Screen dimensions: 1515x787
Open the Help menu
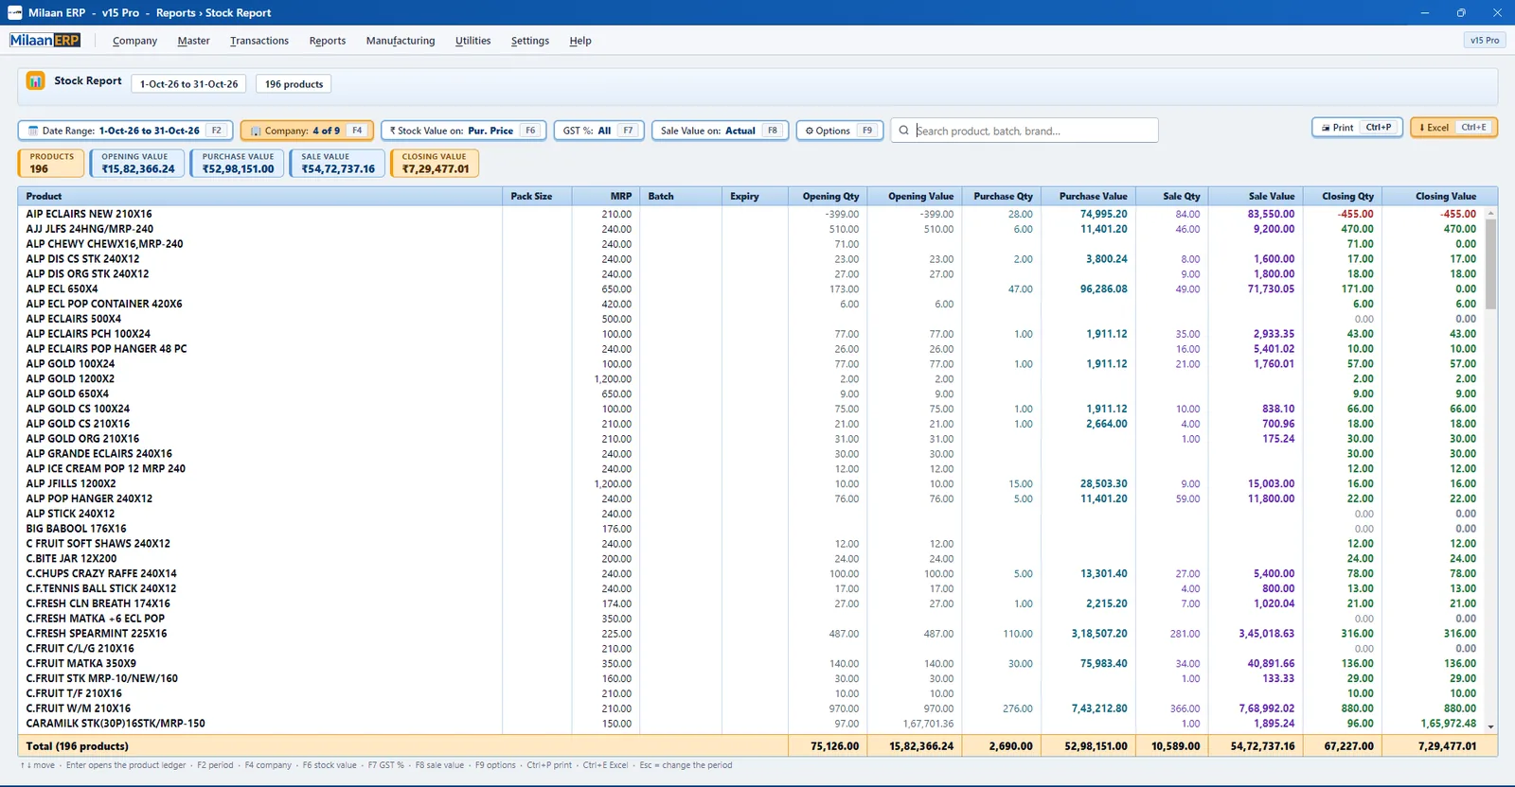tap(580, 41)
